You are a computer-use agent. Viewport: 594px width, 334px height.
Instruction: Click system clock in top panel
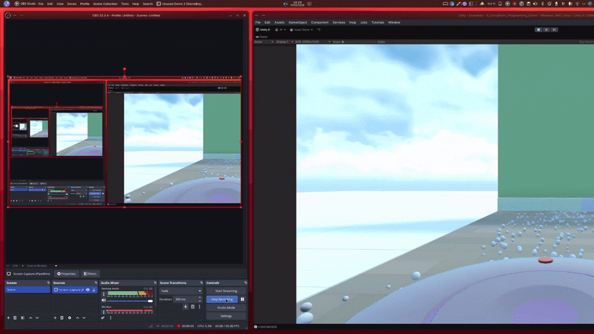click(x=298, y=4)
